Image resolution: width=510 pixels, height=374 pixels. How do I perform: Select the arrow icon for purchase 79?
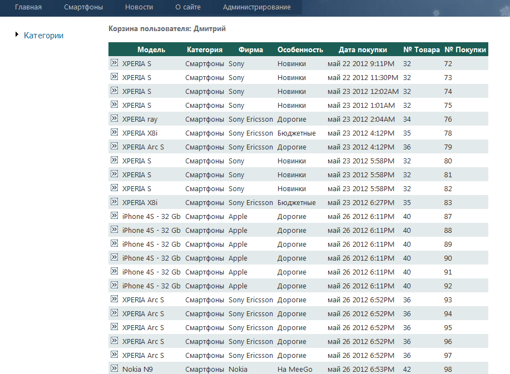(x=114, y=146)
